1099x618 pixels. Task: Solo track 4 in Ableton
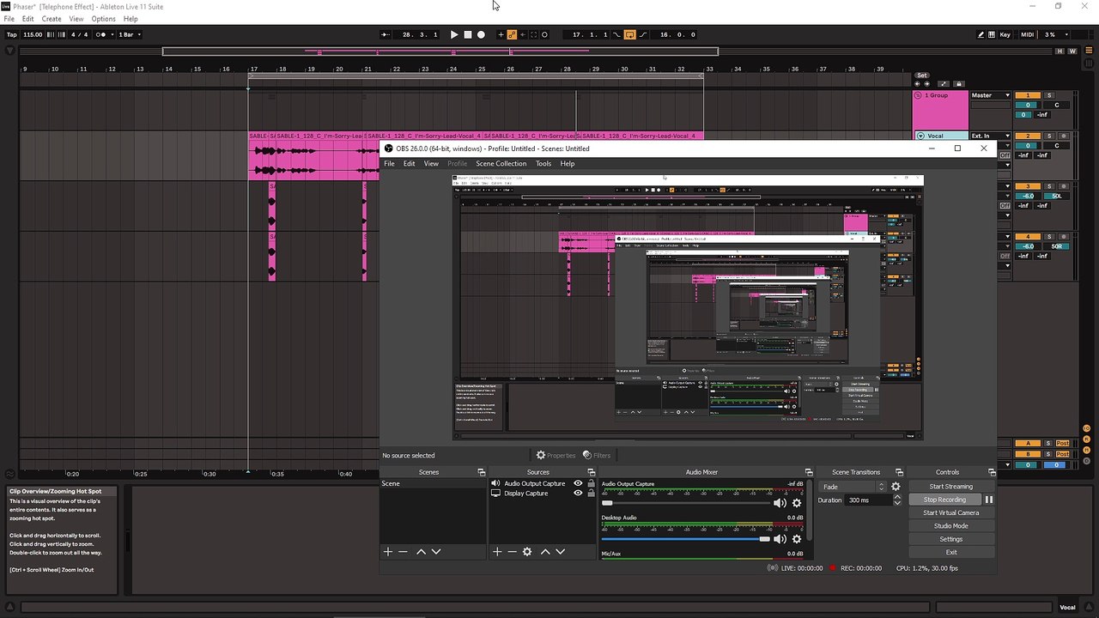[1049, 237]
